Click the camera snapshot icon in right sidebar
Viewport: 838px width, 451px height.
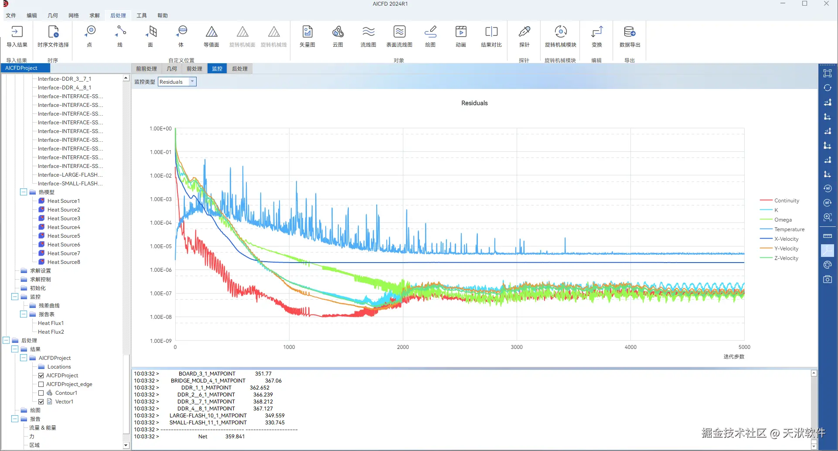click(827, 280)
